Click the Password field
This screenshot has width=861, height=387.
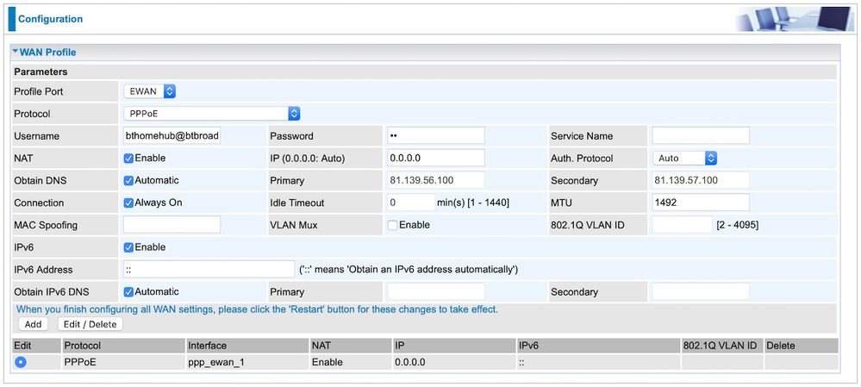(435, 136)
